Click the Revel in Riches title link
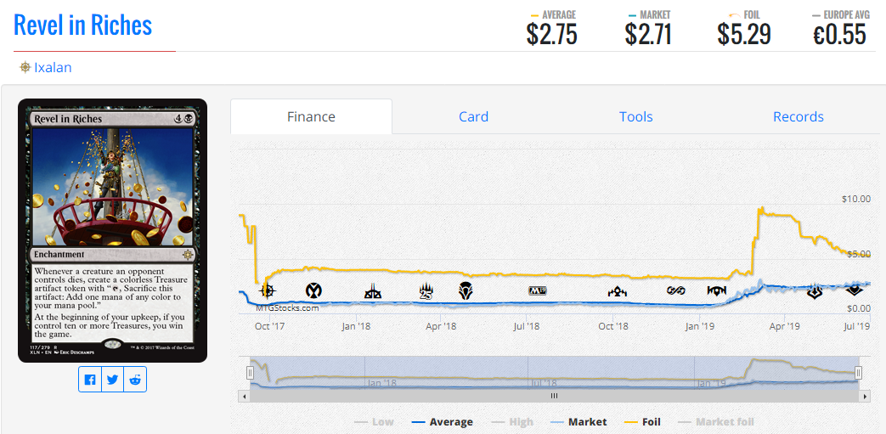Screen dimensions: 886x434 [83, 25]
